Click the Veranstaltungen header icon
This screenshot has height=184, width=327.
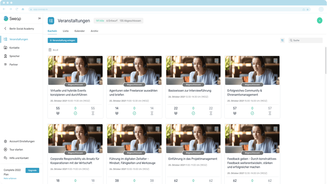tap(51, 21)
